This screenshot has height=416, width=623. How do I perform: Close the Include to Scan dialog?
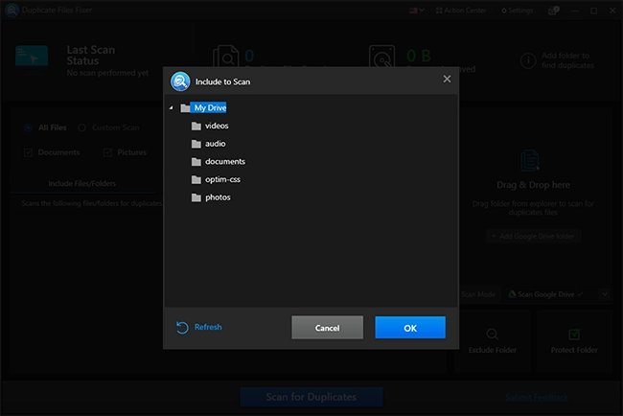[447, 79]
